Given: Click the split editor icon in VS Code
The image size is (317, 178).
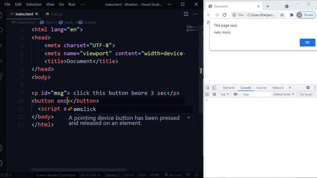Looking at the screenshot, I should [186, 14].
